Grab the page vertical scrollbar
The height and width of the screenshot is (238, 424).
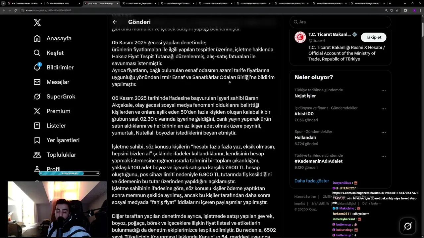pyautogui.click(x=422, y=30)
